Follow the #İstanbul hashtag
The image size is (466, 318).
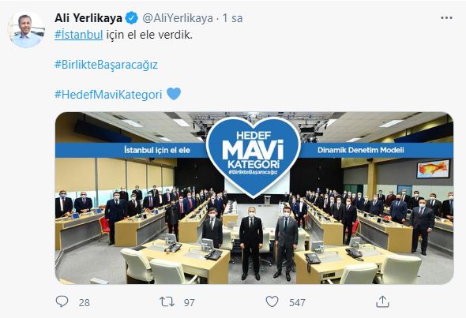pyautogui.click(x=79, y=35)
